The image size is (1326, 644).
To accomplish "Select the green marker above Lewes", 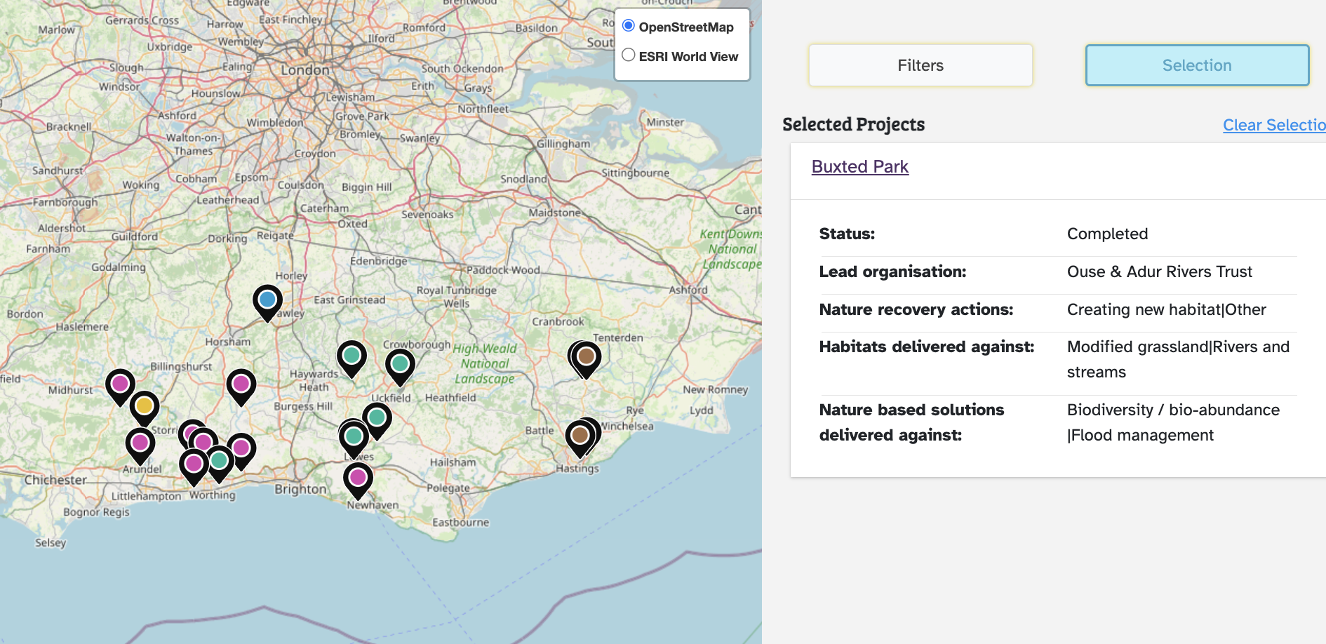I will [x=354, y=436].
